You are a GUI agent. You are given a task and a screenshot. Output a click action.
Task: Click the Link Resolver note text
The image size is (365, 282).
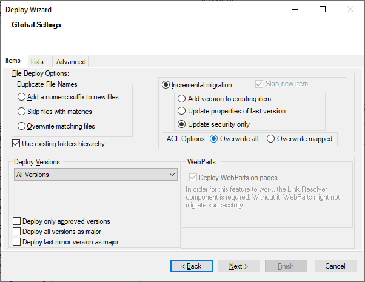tap(263, 197)
